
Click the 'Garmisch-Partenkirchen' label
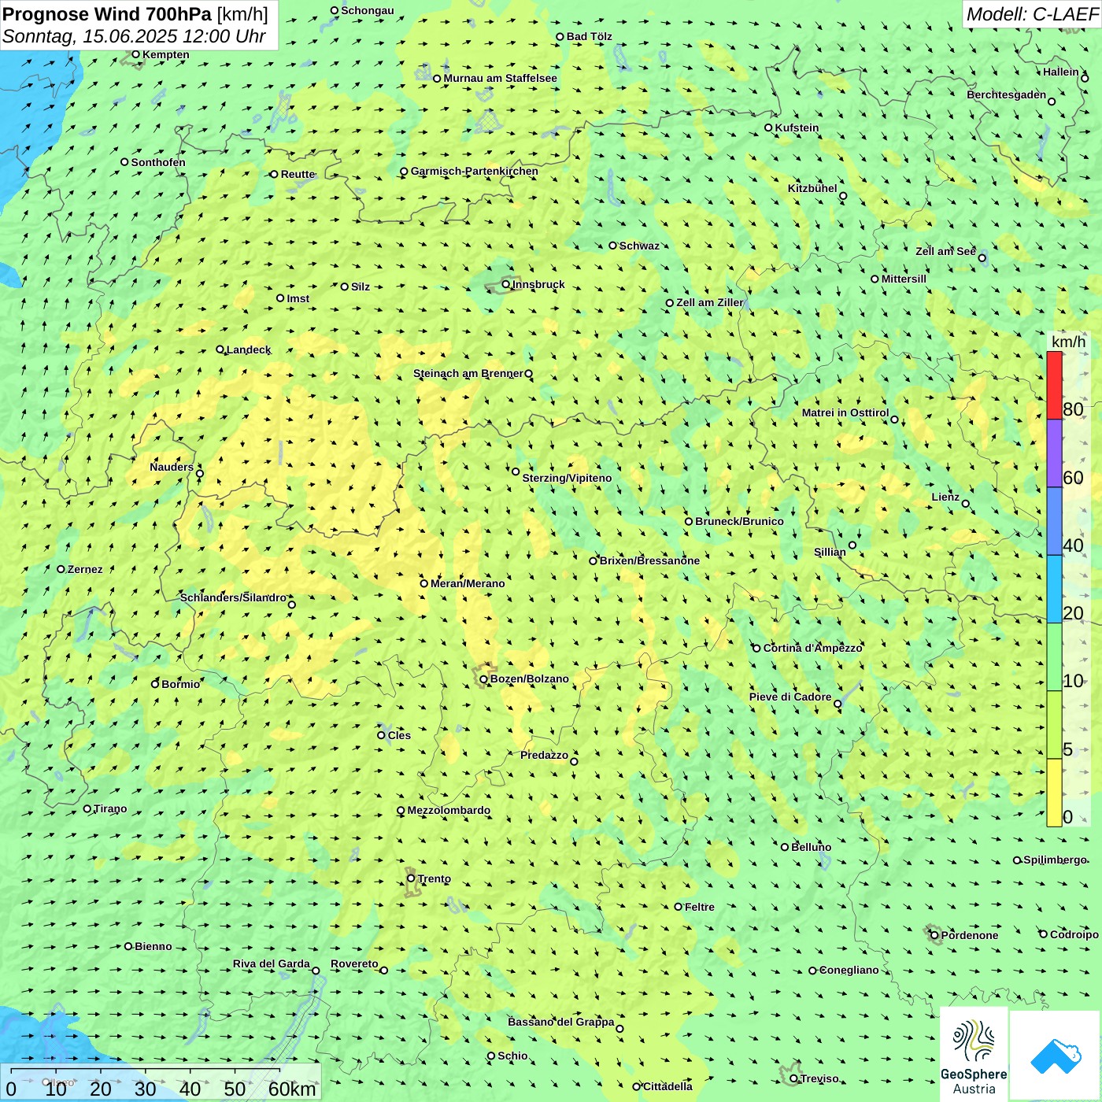click(475, 171)
